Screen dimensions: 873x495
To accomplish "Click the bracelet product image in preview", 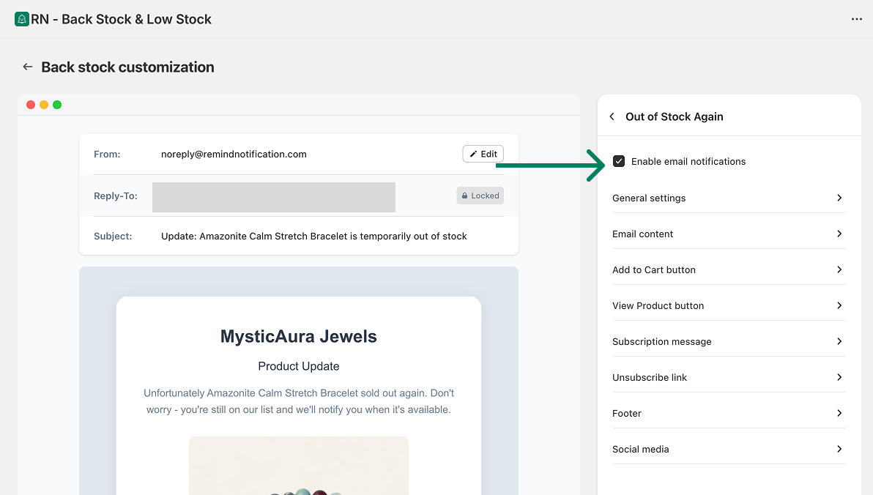I will pos(299,469).
